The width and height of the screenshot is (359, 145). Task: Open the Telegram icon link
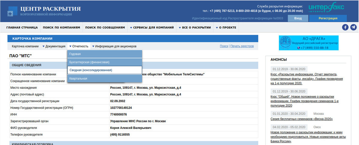pyautogui.click(x=353, y=27)
